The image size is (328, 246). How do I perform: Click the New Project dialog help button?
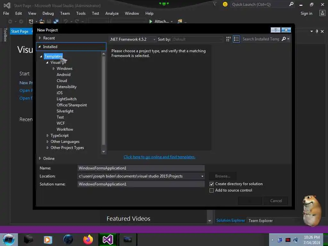click(275, 30)
